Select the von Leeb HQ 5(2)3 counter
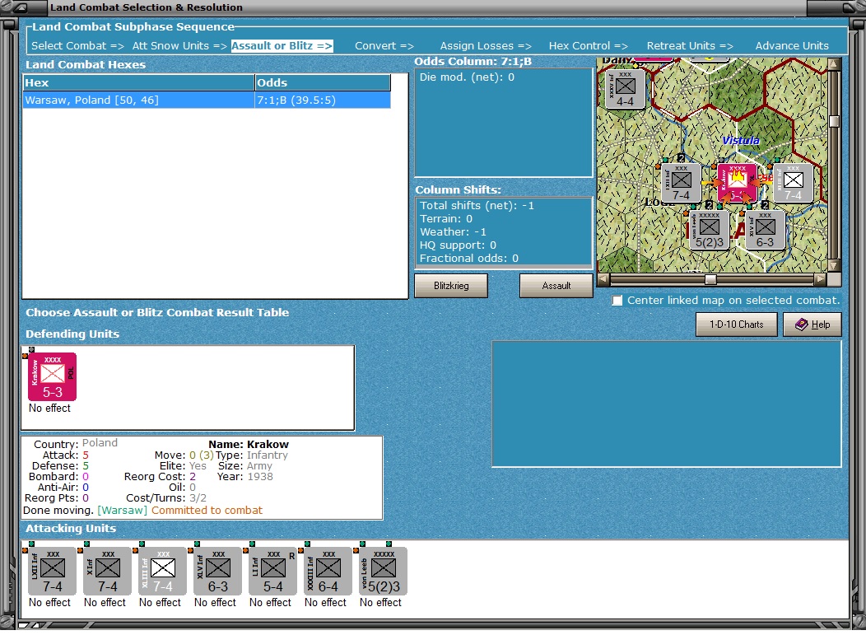 point(380,571)
